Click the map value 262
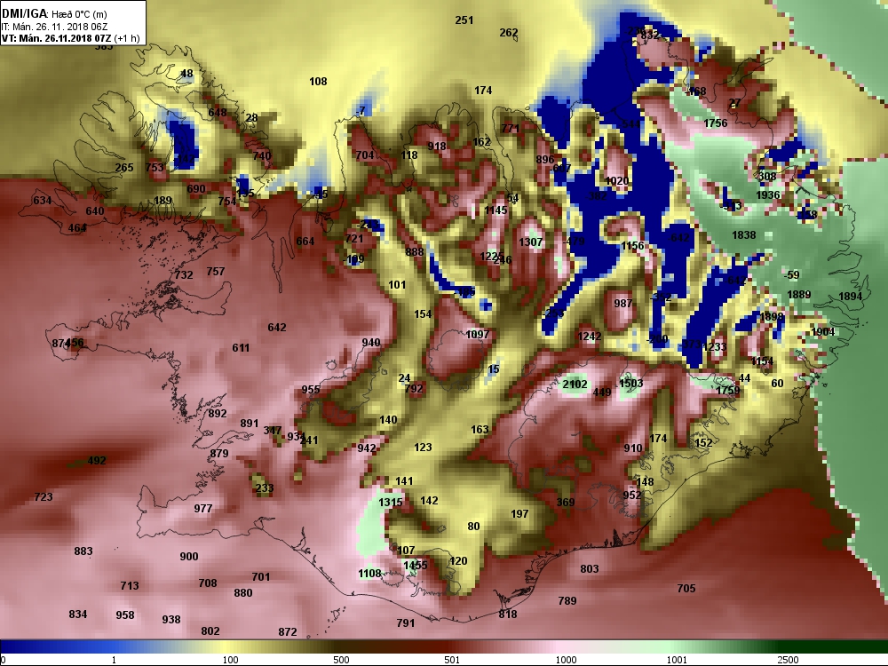The height and width of the screenshot is (666, 888). pos(508,33)
